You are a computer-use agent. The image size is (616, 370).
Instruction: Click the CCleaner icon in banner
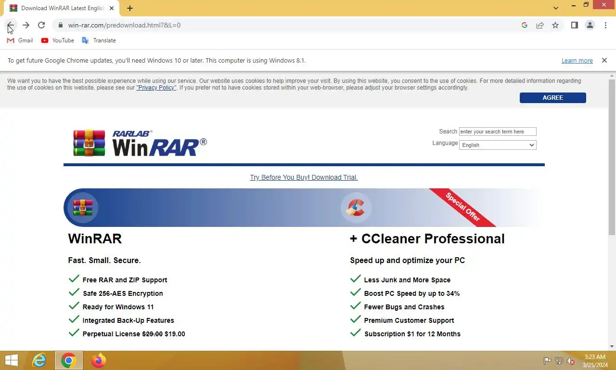tap(356, 208)
